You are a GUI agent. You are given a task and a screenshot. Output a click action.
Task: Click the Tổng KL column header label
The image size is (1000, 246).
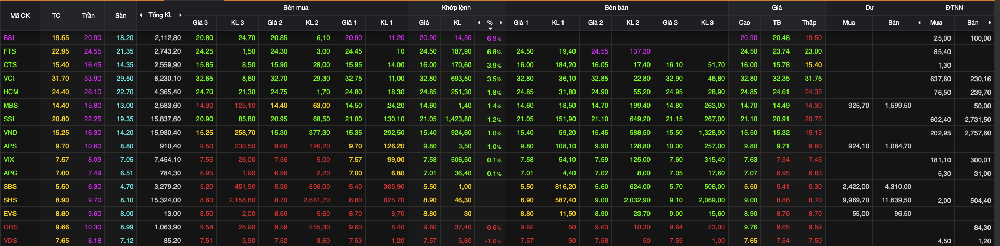click(x=160, y=15)
